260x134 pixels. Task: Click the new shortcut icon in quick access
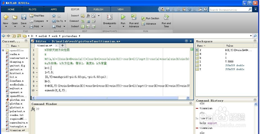(x=162, y=9)
